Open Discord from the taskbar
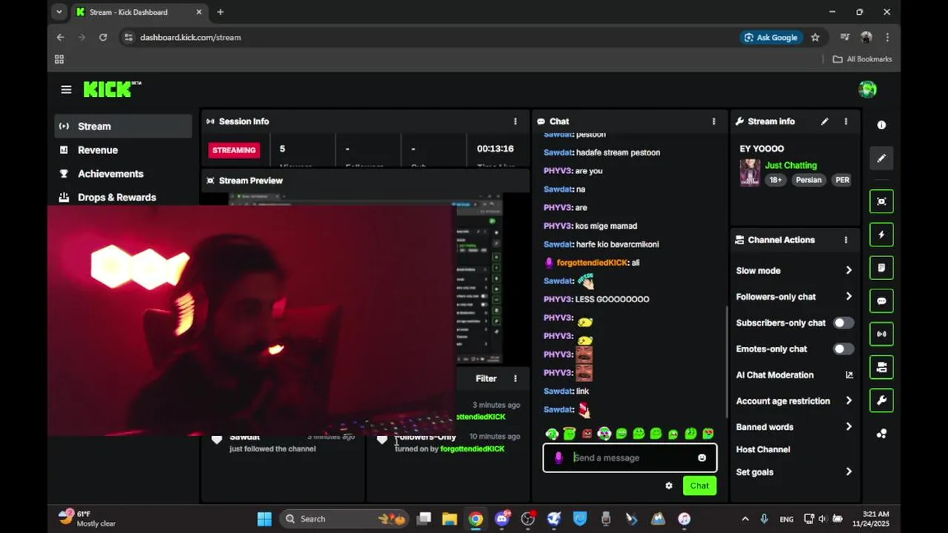Image resolution: width=948 pixels, height=533 pixels. point(502,518)
